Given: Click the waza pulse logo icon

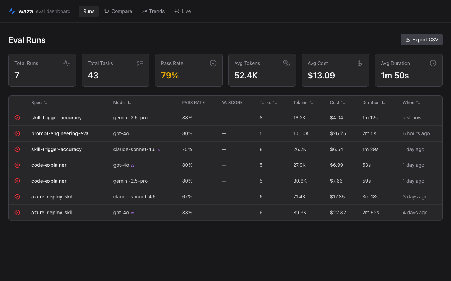Looking at the screenshot, I should coord(12,11).
